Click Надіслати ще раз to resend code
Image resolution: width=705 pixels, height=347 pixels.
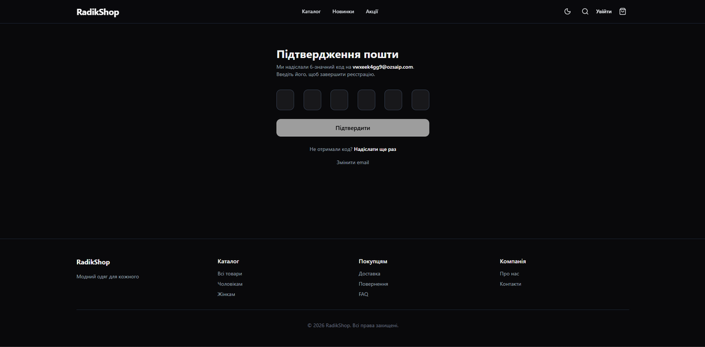[375, 149]
